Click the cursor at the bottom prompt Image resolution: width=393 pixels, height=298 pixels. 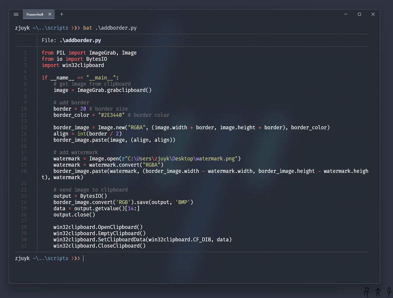click(x=83, y=258)
